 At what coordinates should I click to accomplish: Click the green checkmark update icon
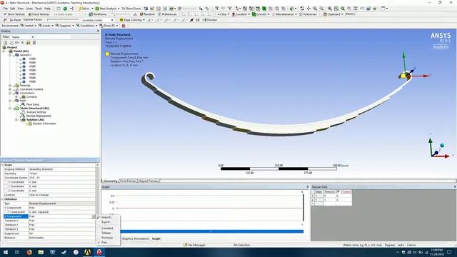pyautogui.click(x=65, y=9)
